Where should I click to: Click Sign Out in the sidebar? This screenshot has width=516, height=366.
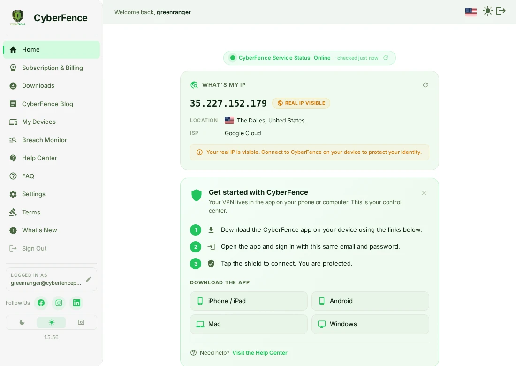pyautogui.click(x=51, y=248)
